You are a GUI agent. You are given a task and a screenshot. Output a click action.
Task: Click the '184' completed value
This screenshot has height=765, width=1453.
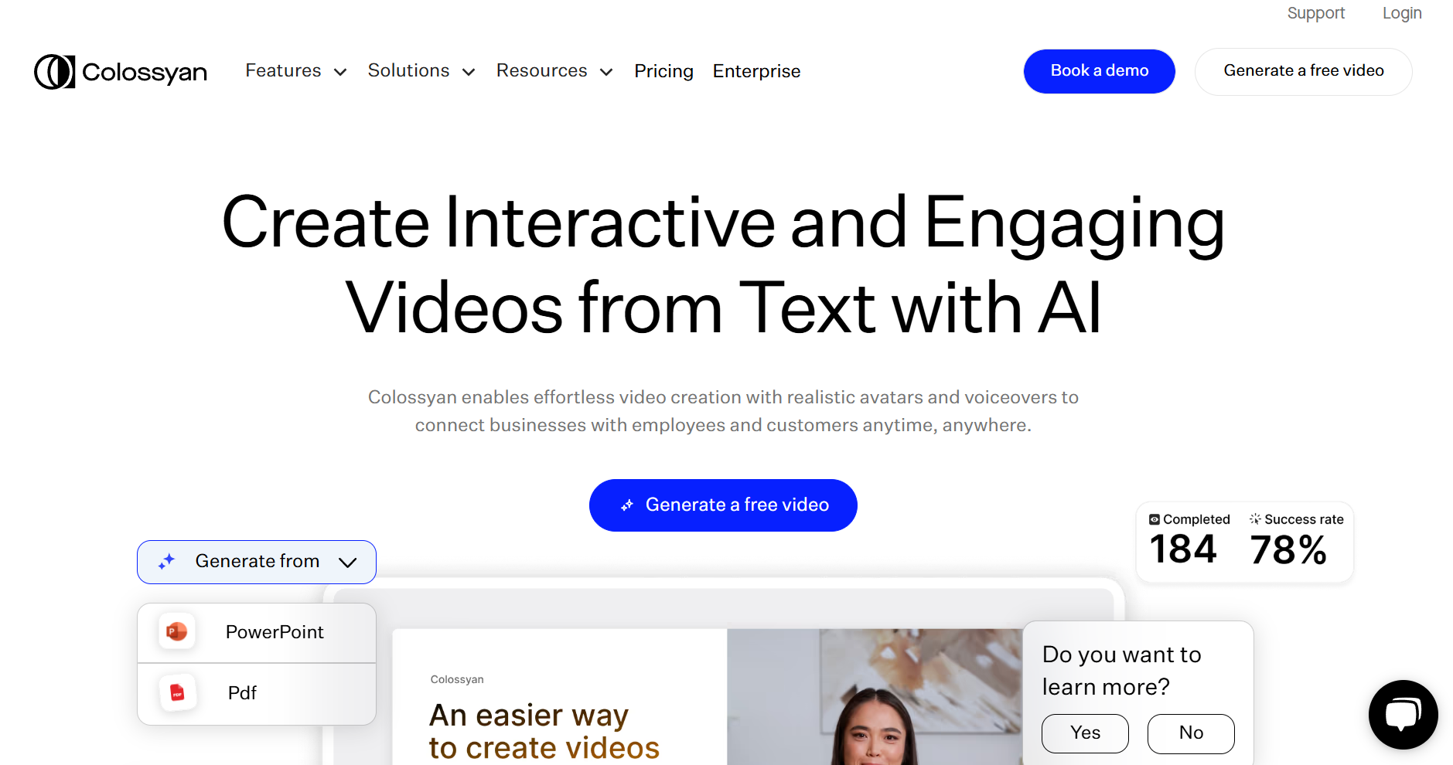tap(1183, 549)
